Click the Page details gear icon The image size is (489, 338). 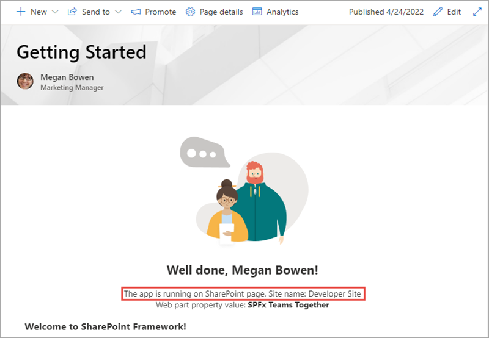(x=190, y=12)
